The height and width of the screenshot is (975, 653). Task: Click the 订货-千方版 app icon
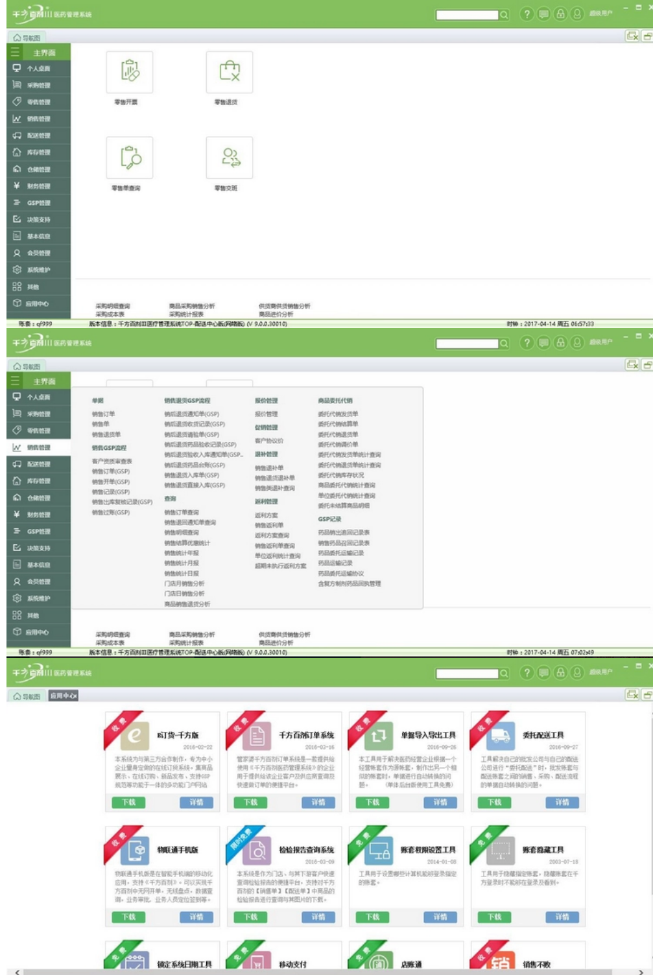134,736
